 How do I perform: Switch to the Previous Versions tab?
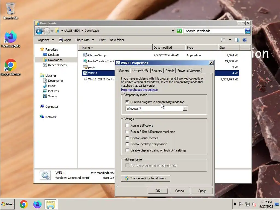[189, 71]
